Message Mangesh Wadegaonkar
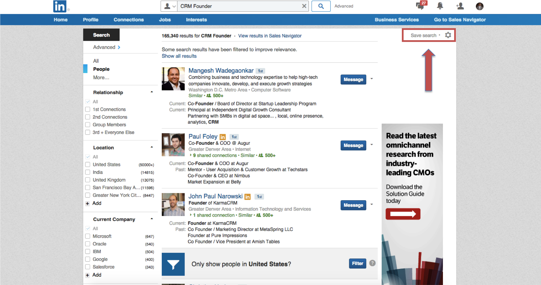The image size is (541, 285). click(353, 80)
